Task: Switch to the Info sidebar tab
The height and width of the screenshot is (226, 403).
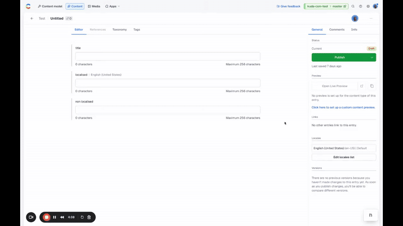Action: 354,30
